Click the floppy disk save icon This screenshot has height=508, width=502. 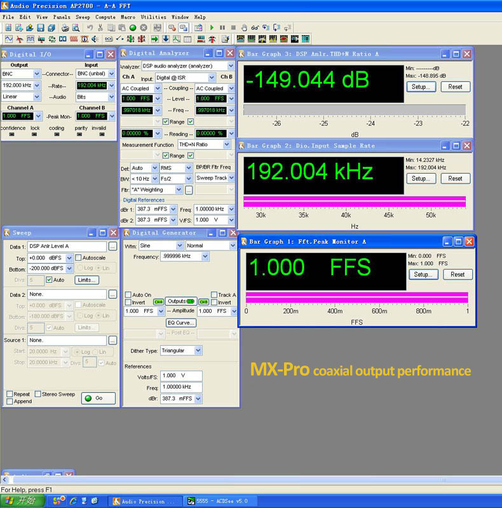pyautogui.click(x=40, y=28)
